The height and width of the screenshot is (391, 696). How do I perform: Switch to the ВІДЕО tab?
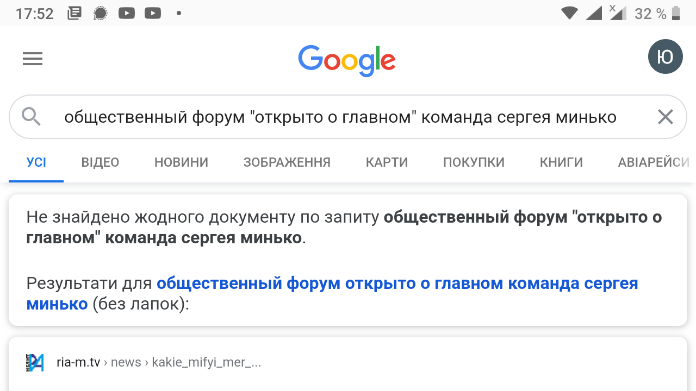100,162
